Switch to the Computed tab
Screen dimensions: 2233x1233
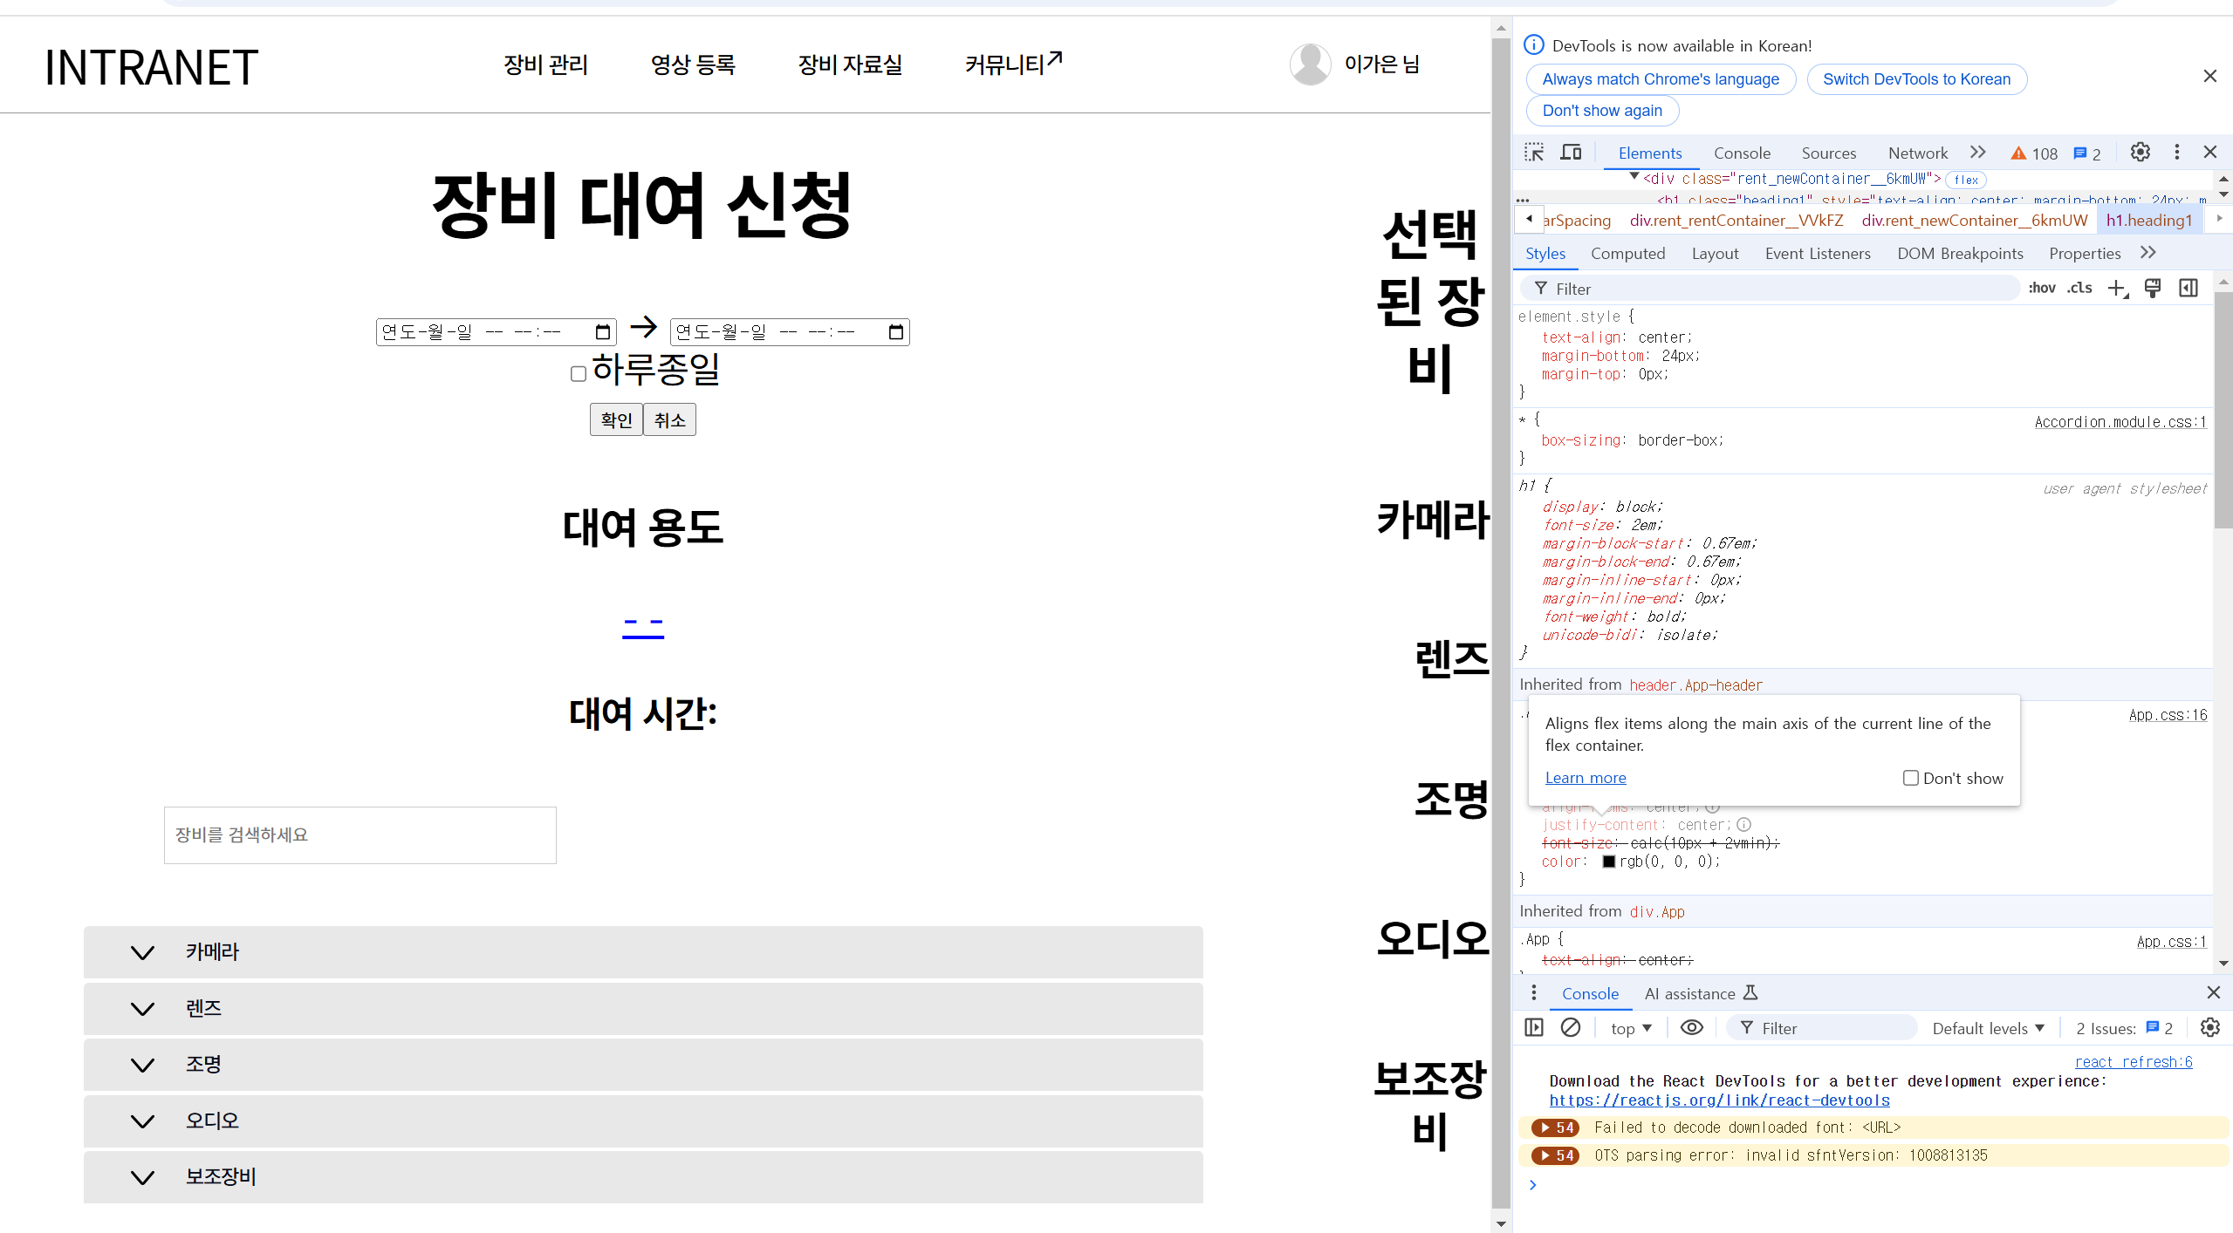(1627, 254)
